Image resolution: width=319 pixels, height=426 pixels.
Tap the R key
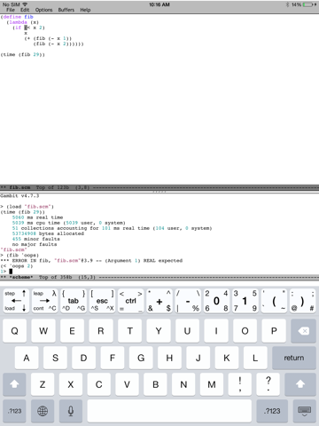pyautogui.click(x=101, y=331)
